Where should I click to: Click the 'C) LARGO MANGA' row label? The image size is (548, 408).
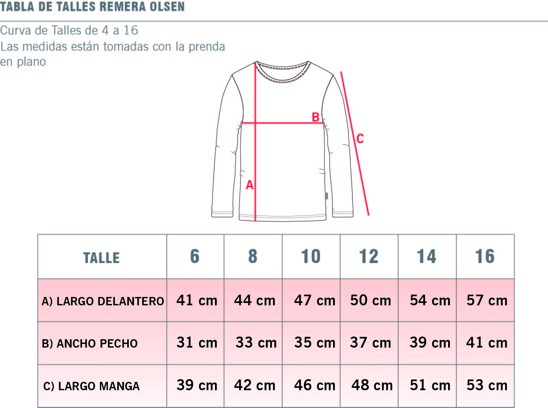[91, 386]
